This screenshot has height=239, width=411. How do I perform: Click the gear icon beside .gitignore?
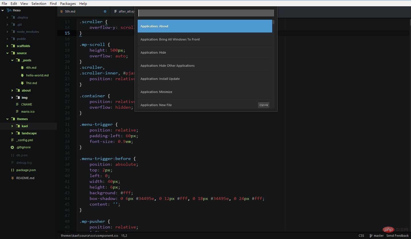(12, 147)
